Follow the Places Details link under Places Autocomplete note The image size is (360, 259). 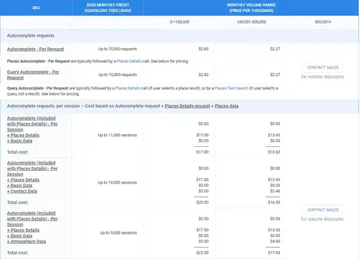(x=129, y=61)
